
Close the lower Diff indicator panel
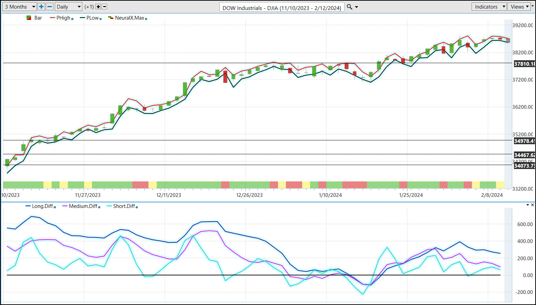tap(533, 205)
